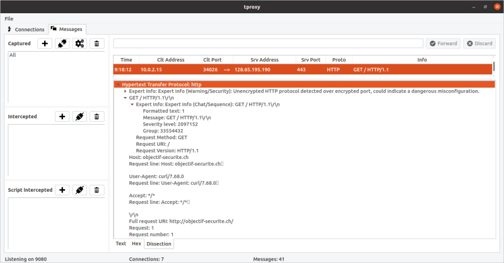Image resolution: width=504 pixels, height=263 pixels.
Task: Maximize the tproxy window
Action: tap(485, 7)
